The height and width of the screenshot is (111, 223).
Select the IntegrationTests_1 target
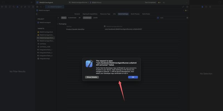[x=45, y=50]
